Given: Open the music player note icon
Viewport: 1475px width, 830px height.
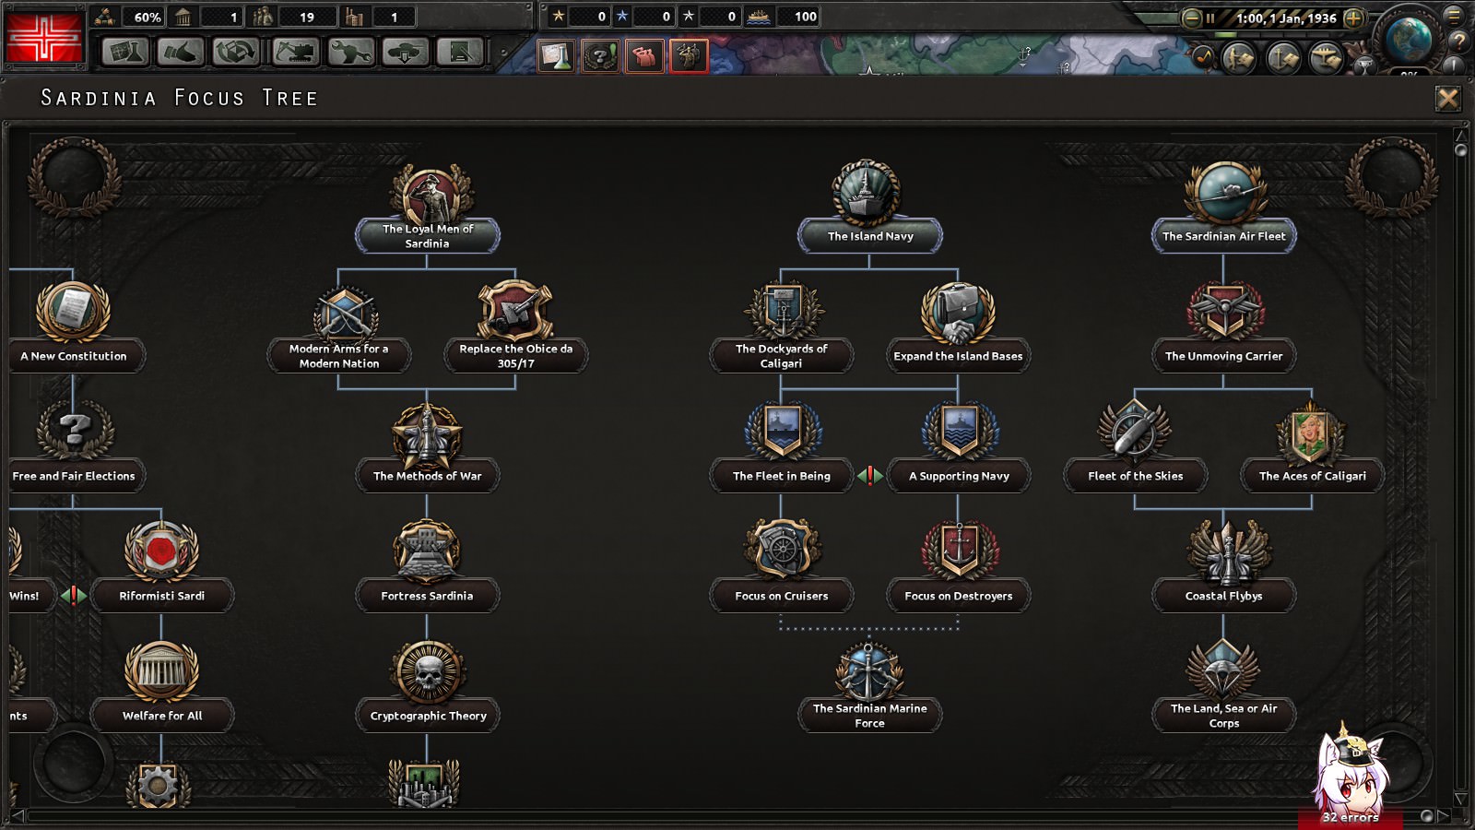Looking at the screenshot, I should 1204,57.
